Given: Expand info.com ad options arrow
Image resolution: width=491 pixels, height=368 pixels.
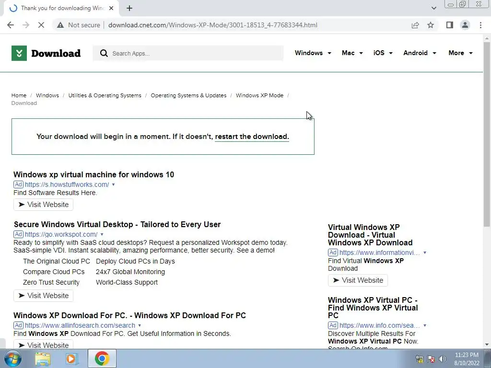Looking at the screenshot, I should [x=425, y=325].
